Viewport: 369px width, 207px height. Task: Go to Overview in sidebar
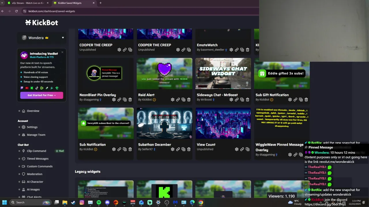(x=33, y=111)
